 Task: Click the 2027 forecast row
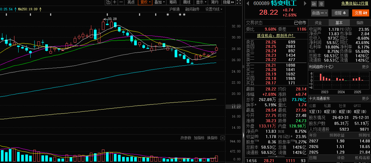(339, 141)
